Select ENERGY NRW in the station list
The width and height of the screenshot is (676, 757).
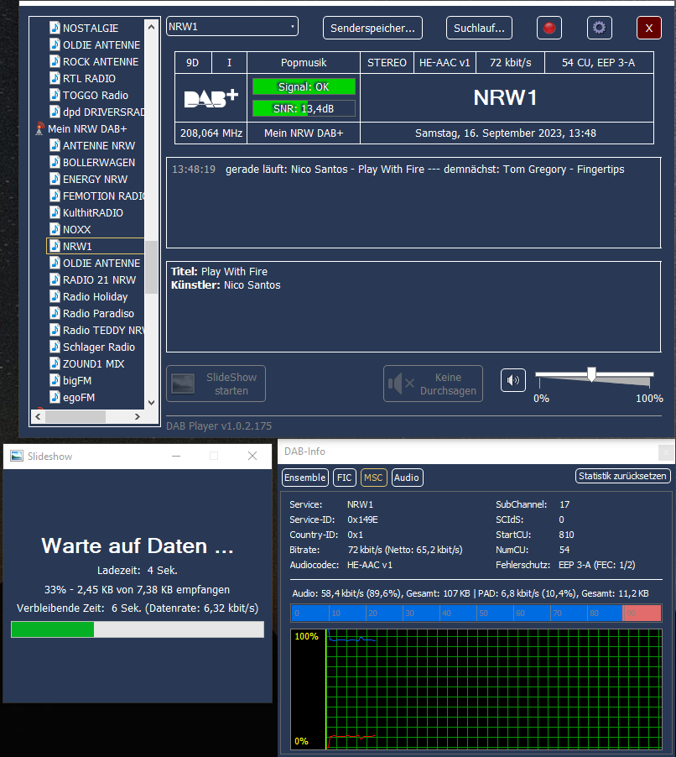pos(95,180)
